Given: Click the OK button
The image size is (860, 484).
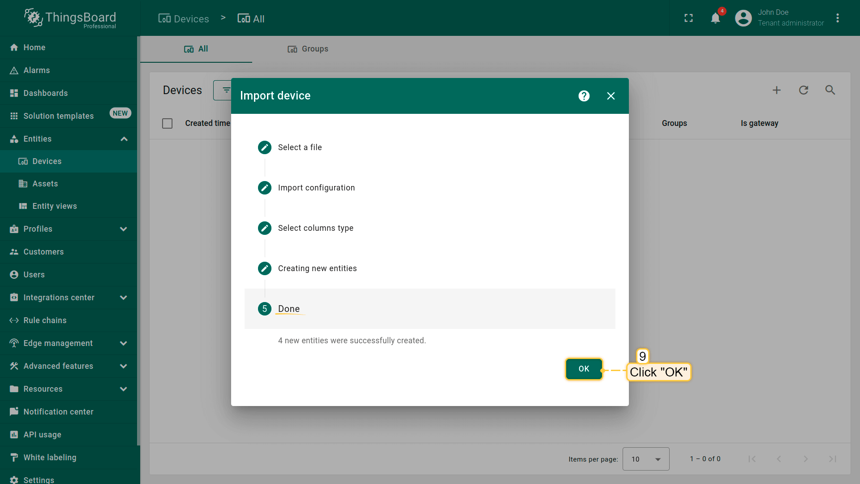Looking at the screenshot, I should (584, 369).
